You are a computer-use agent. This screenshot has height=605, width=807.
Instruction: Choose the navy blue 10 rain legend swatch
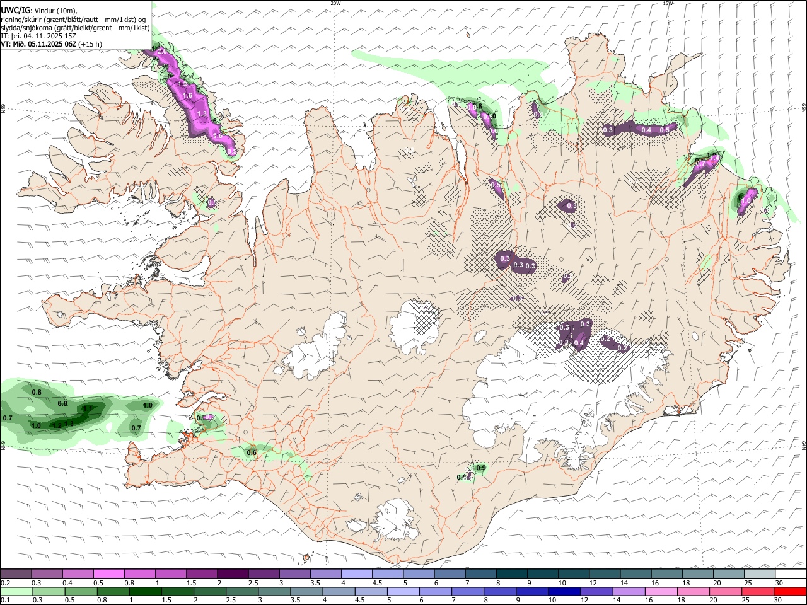564,591
